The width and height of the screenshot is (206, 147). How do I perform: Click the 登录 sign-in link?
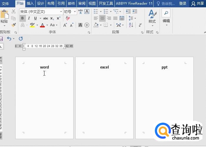[183, 4]
